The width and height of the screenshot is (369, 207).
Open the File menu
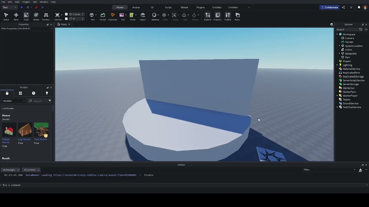pyautogui.click(x=3, y=2)
